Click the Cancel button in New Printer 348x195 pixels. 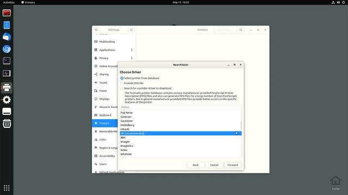214,165
